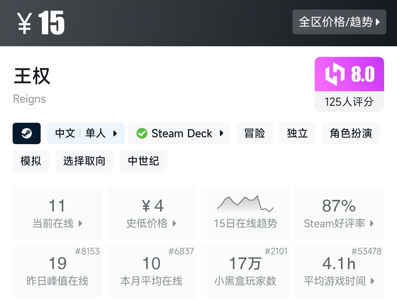
Task: Click the green Steam Deck verified checkmark
Action: [x=142, y=133]
